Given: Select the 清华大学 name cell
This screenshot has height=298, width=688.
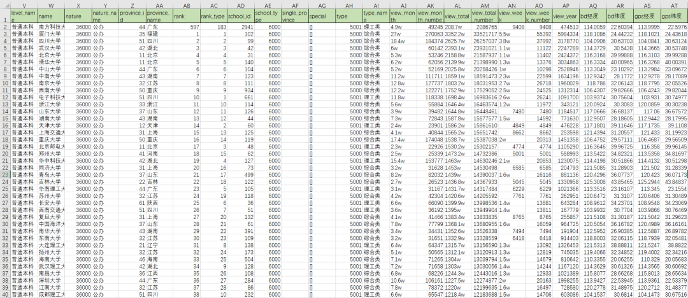Looking at the screenshot, I should click(x=51, y=62).
